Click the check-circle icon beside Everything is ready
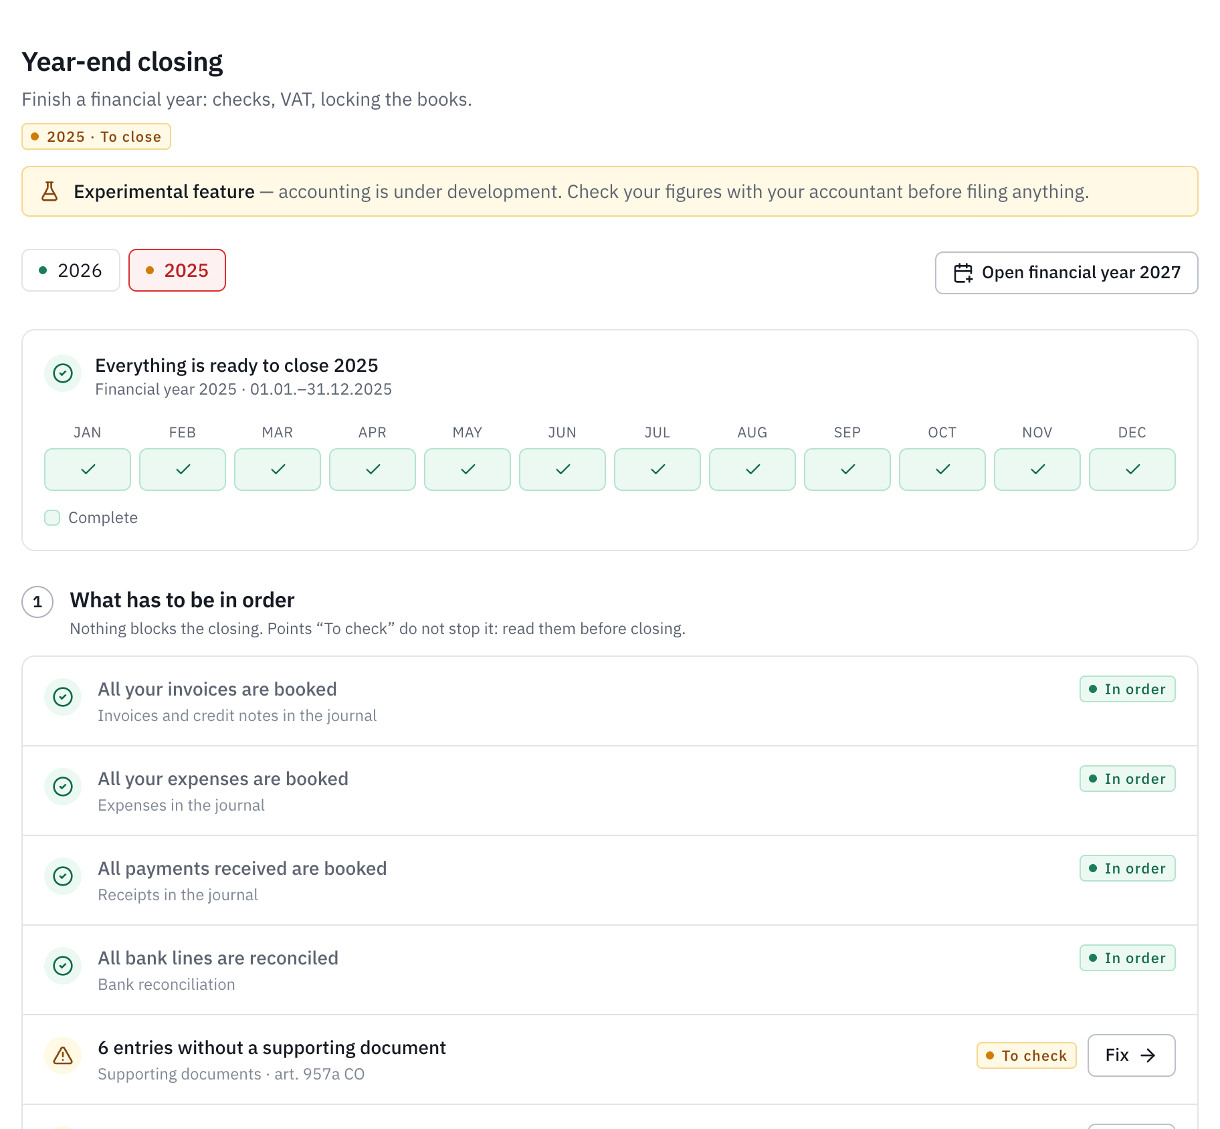Image resolution: width=1220 pixels, height=1129 pixels. 63,373
